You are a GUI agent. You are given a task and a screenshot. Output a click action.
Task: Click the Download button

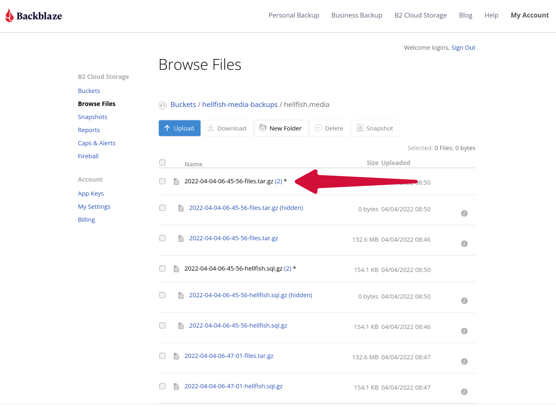pyautogui.click(x=227, y=128)
